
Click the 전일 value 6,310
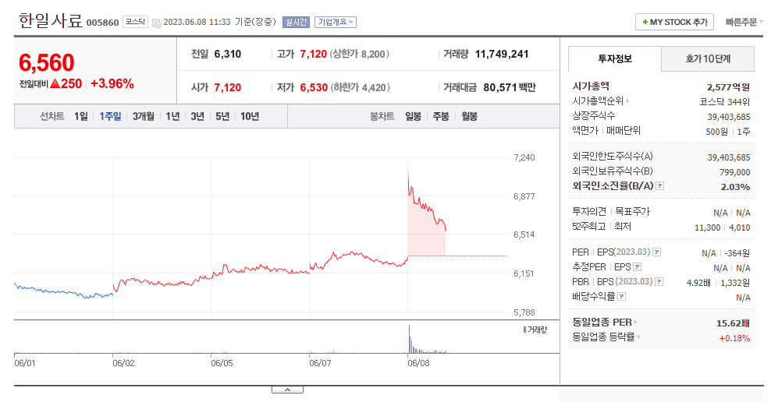pos(228,54)
